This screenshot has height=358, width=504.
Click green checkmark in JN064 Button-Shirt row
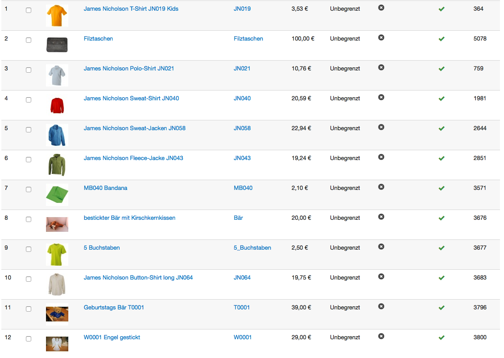[442, 278]
